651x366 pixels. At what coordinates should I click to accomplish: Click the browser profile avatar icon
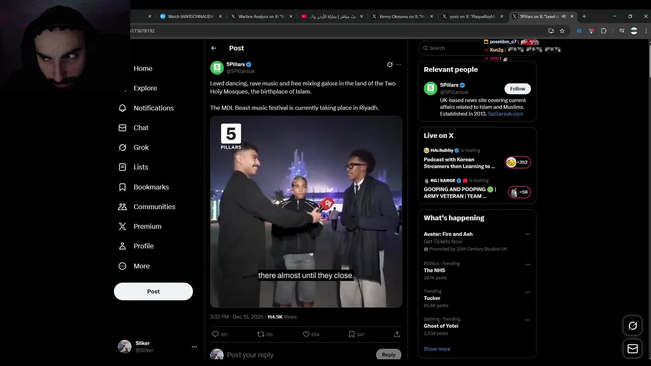pyautogui.click(x=634, y=31)
